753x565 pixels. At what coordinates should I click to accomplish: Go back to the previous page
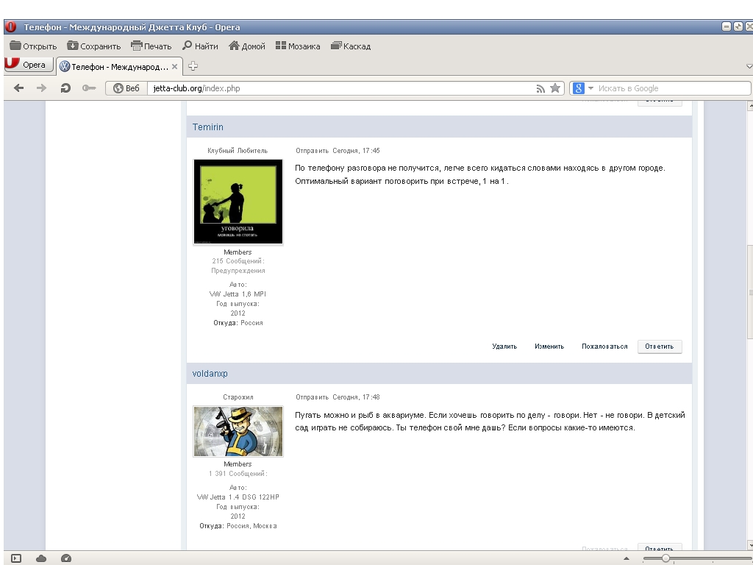coord(18,88)
